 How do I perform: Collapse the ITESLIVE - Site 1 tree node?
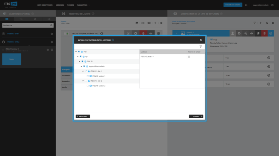point(83,71)
